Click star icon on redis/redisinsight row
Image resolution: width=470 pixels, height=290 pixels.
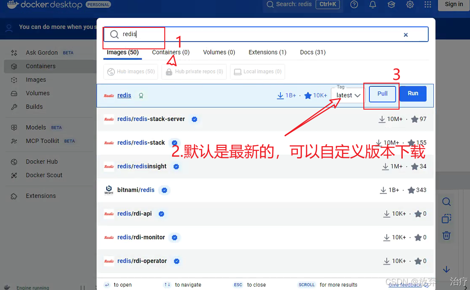[415, 167]
